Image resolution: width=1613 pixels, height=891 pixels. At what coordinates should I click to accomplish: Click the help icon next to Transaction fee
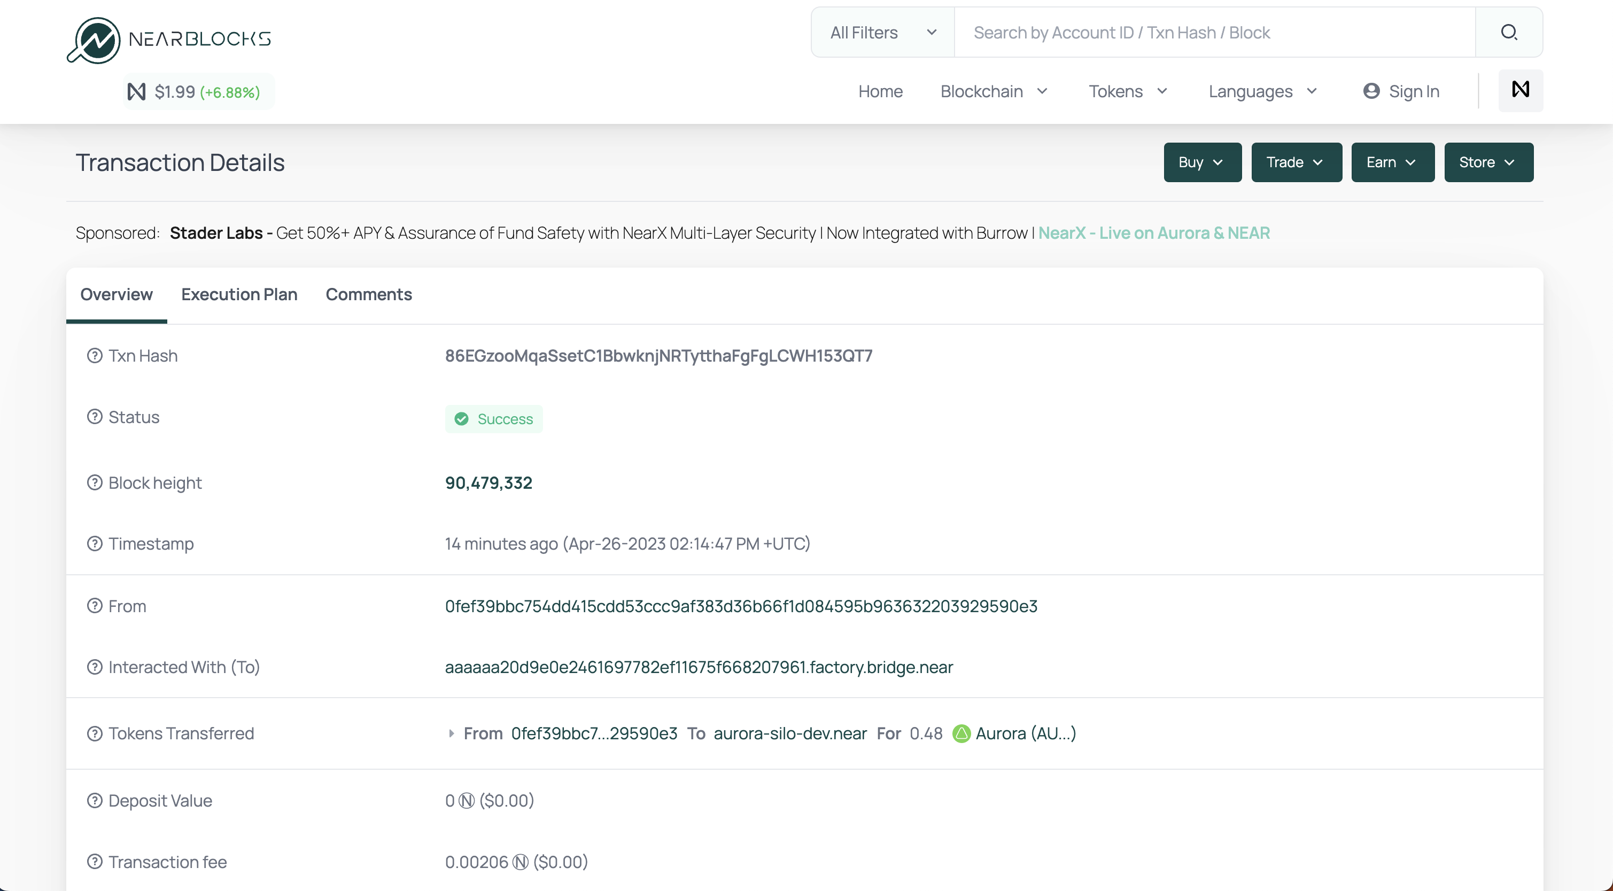tap(95, 862)
